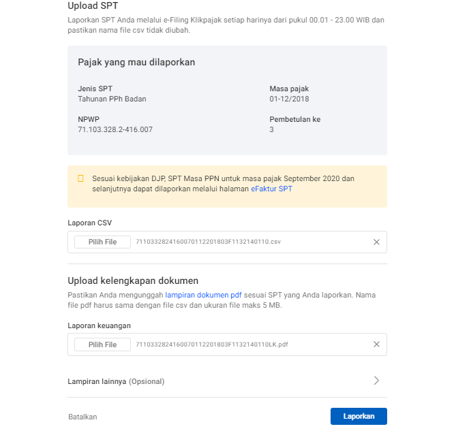The height and width of the screenshot is (433, 471).
Task: Submit the report with Laporkan button
Action: [359, 416]
